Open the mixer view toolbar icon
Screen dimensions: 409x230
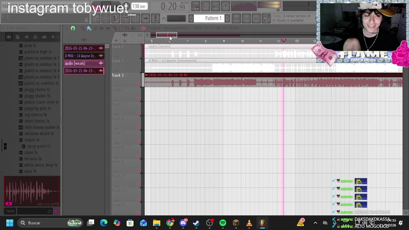(x=135, y=18)
